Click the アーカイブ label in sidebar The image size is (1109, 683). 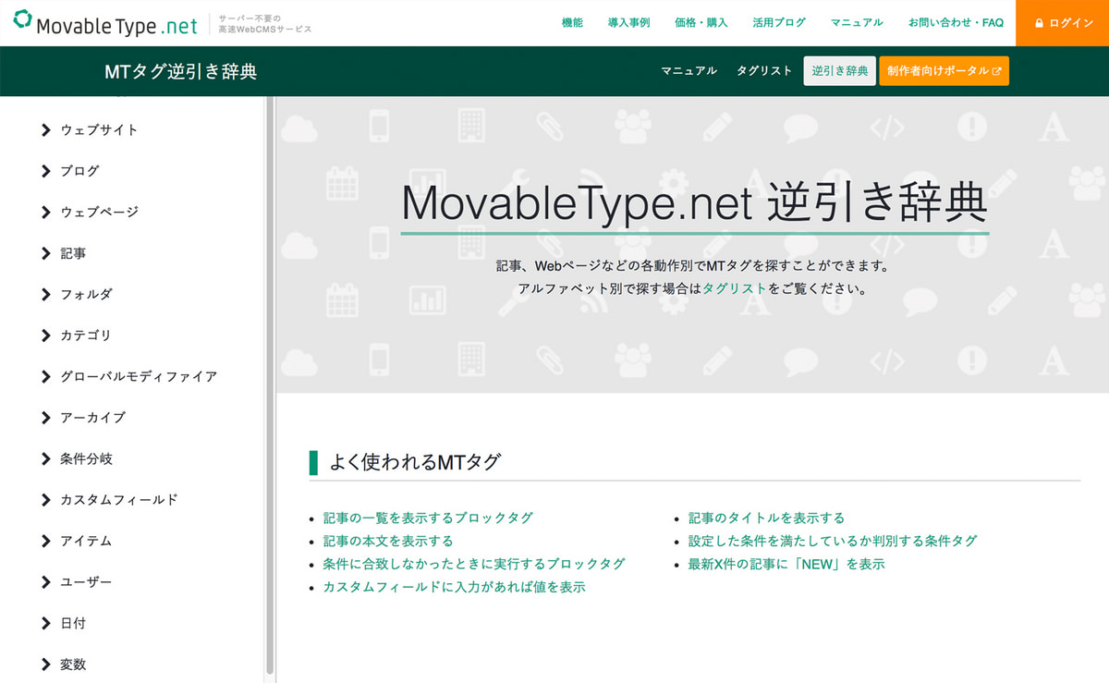pos(92,418)
